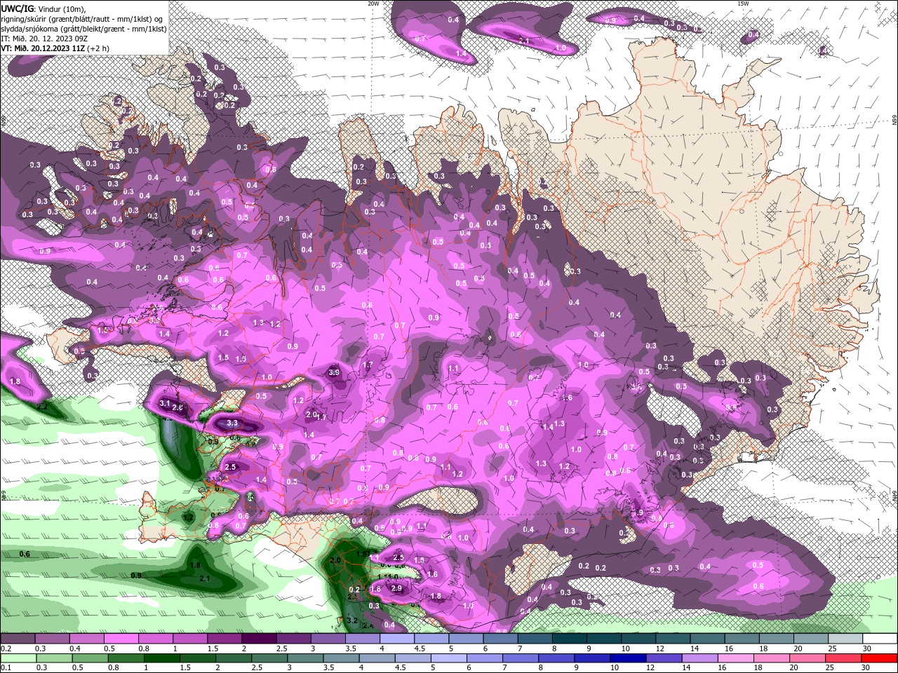The height and width of the screenshot is (673, 898).
Task: Click the dark purple top-row legend swatch between 2 and 2.5
Action: tap(259, 639)
